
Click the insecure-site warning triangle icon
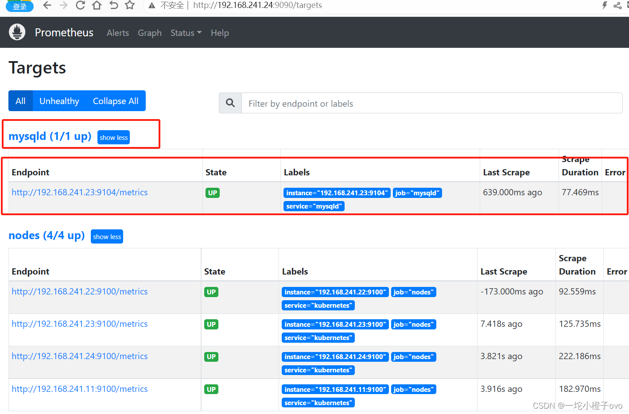pos(152,5)
